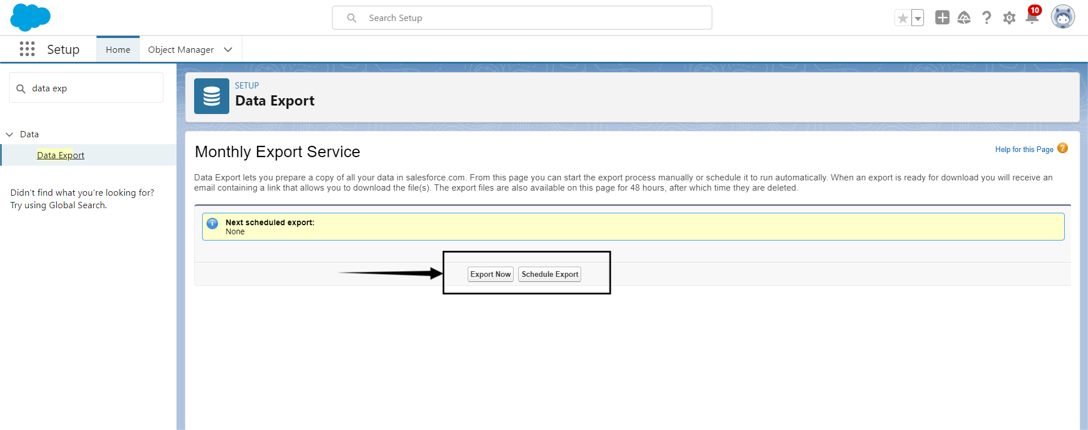Click 'Didn't find what you're looking for?' text

coord(82,193)
